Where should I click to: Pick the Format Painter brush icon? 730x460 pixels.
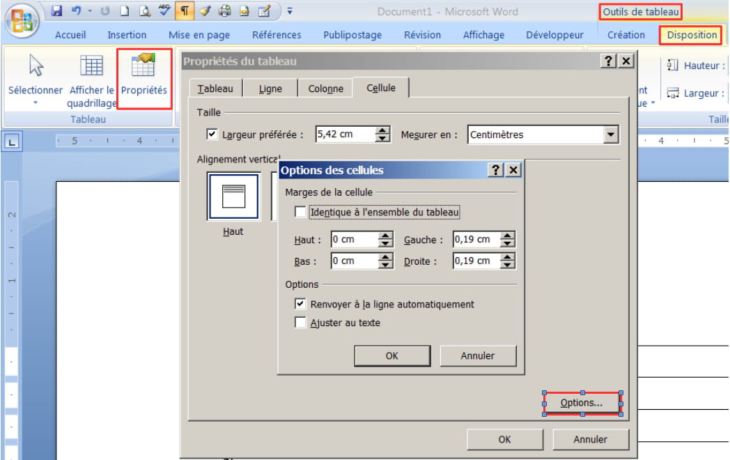pos(205,10)
